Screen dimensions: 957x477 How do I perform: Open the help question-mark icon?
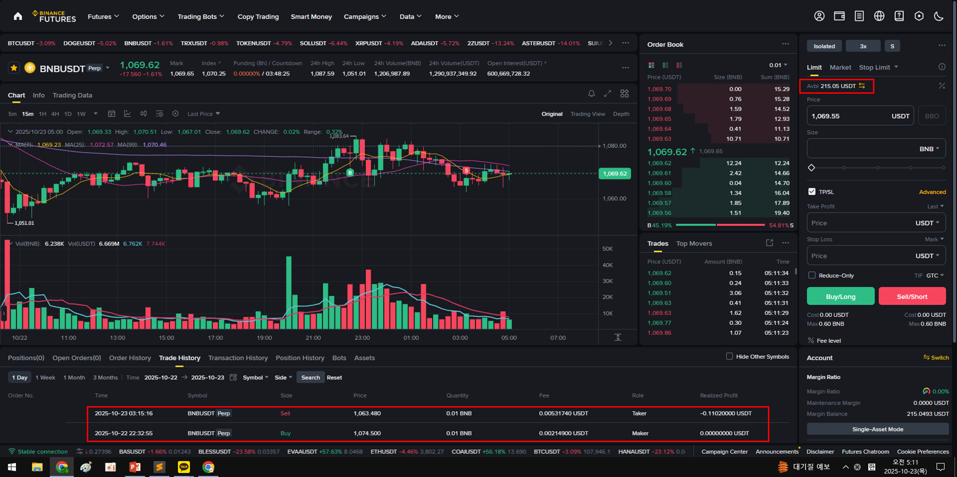(899, 16)
